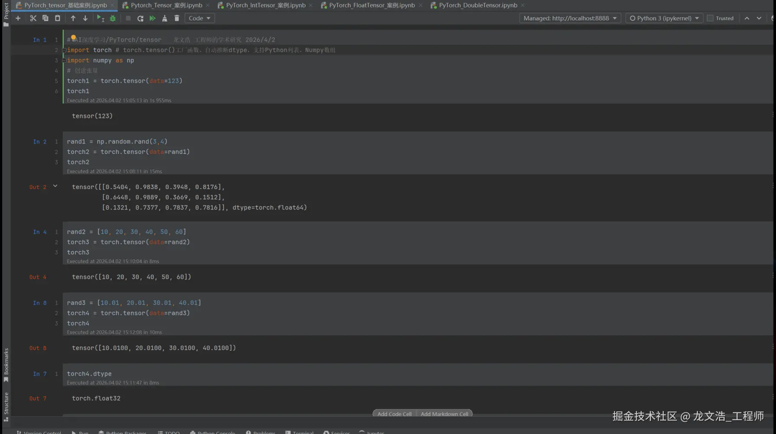The width and height of the screenshot is (776, 434).
Task: Switch to PyTorch_IntTensor_案例.ipynb tab
Action: [x=266, y=5]
